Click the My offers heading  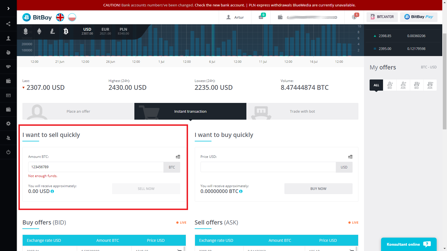point(383,67)
